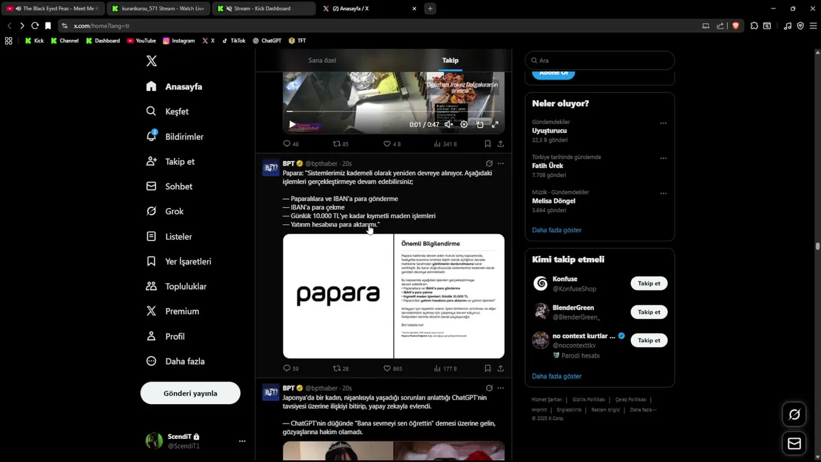The width and height of the screenshot is (821, 462).
Task: Open Topluluklar communities
Action: 176,286
